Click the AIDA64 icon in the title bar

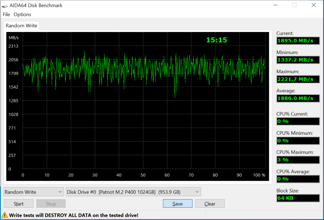coord(5,5)
